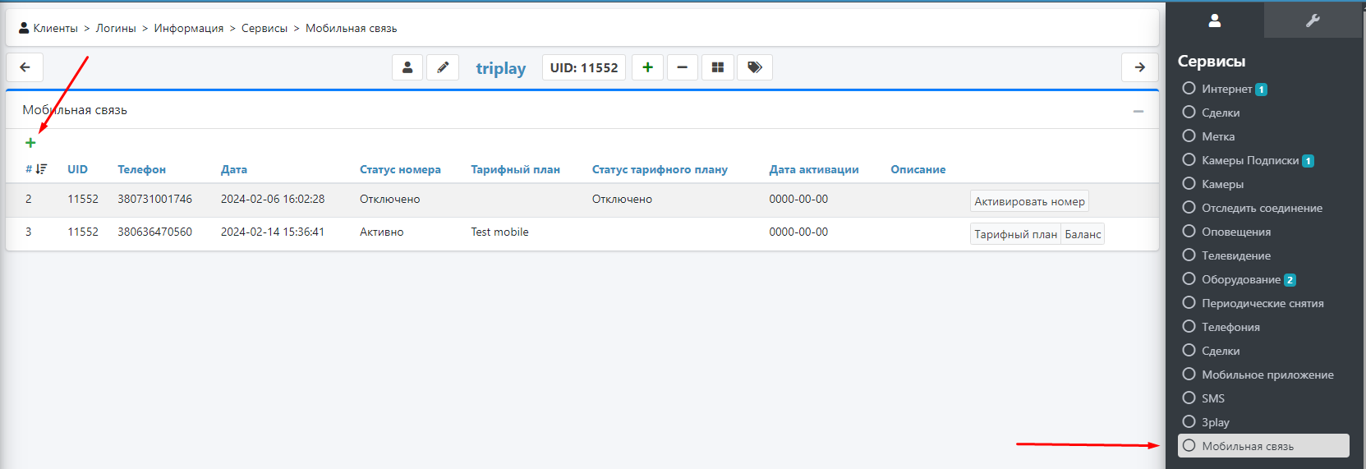Go back with the left arrow button
The width and height of the screenshot is (1366, 469).
coord(25,67)
